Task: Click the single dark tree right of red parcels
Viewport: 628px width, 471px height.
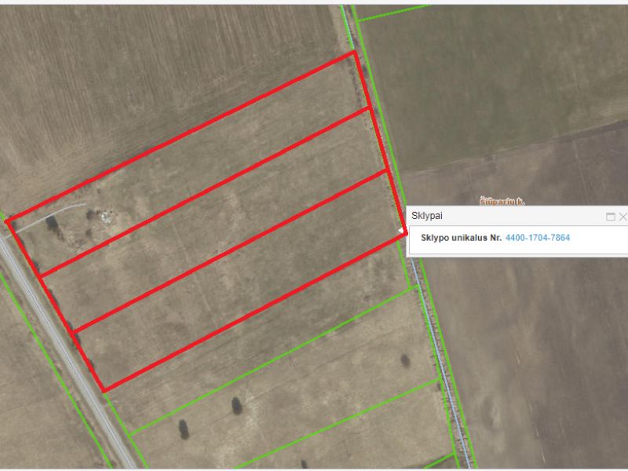Action: (x=405, y=360)
